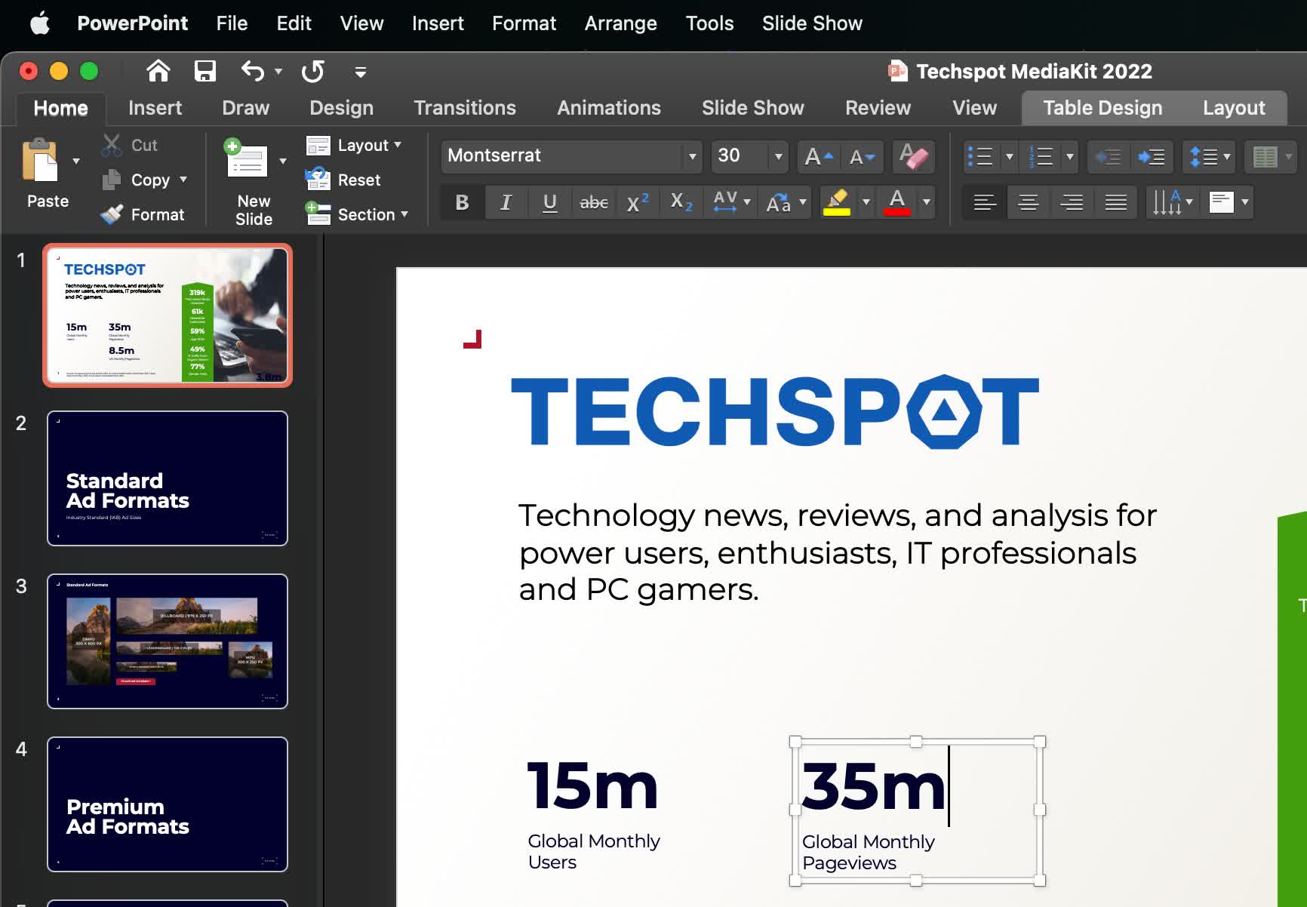Justify the paragraph text

[x=1115, y=201]
